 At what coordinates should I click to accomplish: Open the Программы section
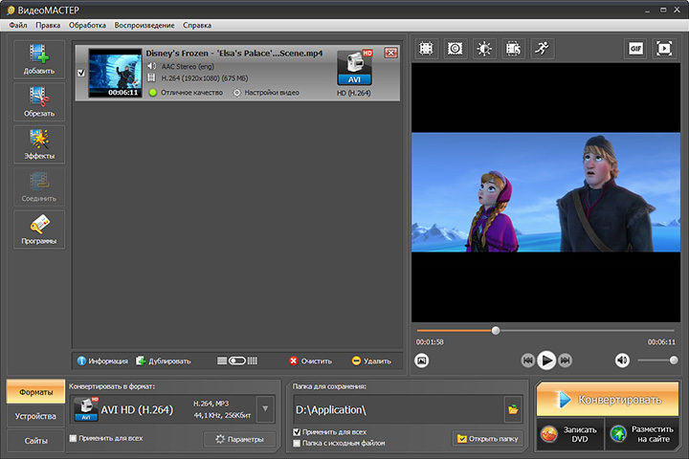point(39,229)
